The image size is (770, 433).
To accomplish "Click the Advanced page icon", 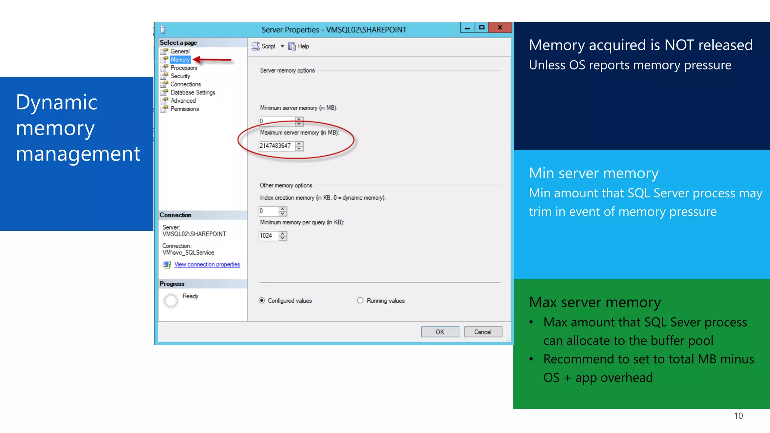I will [x=164, y=101].
